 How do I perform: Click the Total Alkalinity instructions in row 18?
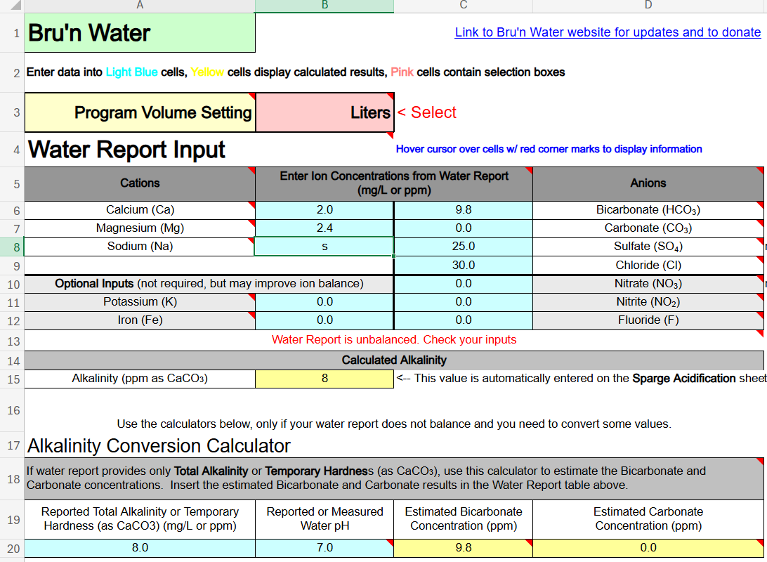[x=394, y=478]
